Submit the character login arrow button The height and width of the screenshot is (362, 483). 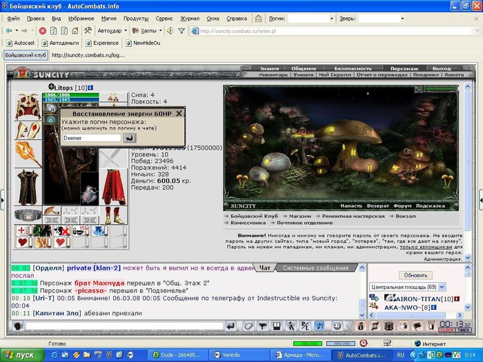click(130, 138)
